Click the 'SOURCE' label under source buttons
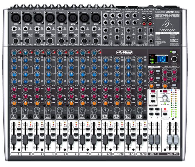Viewport: 195px width, 167px height. [x=153, y=106]
